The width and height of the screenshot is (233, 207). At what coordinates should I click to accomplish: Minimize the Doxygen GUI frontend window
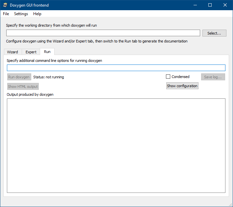(x=195, y=5)
